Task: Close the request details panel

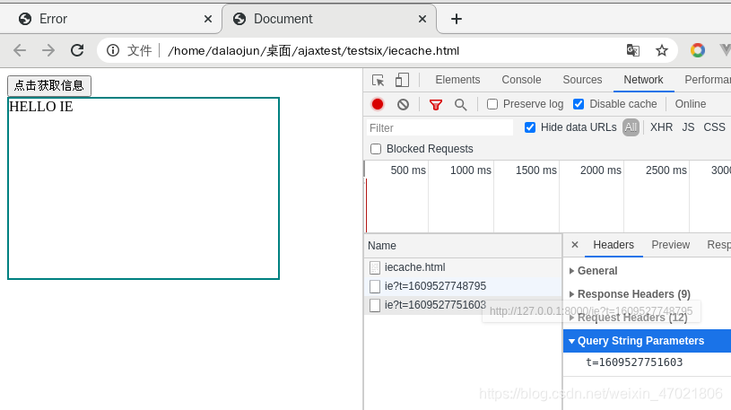Action: [575, 244]
